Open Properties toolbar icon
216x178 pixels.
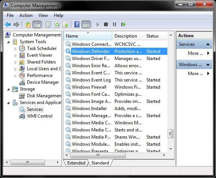(x=48, y=25)
